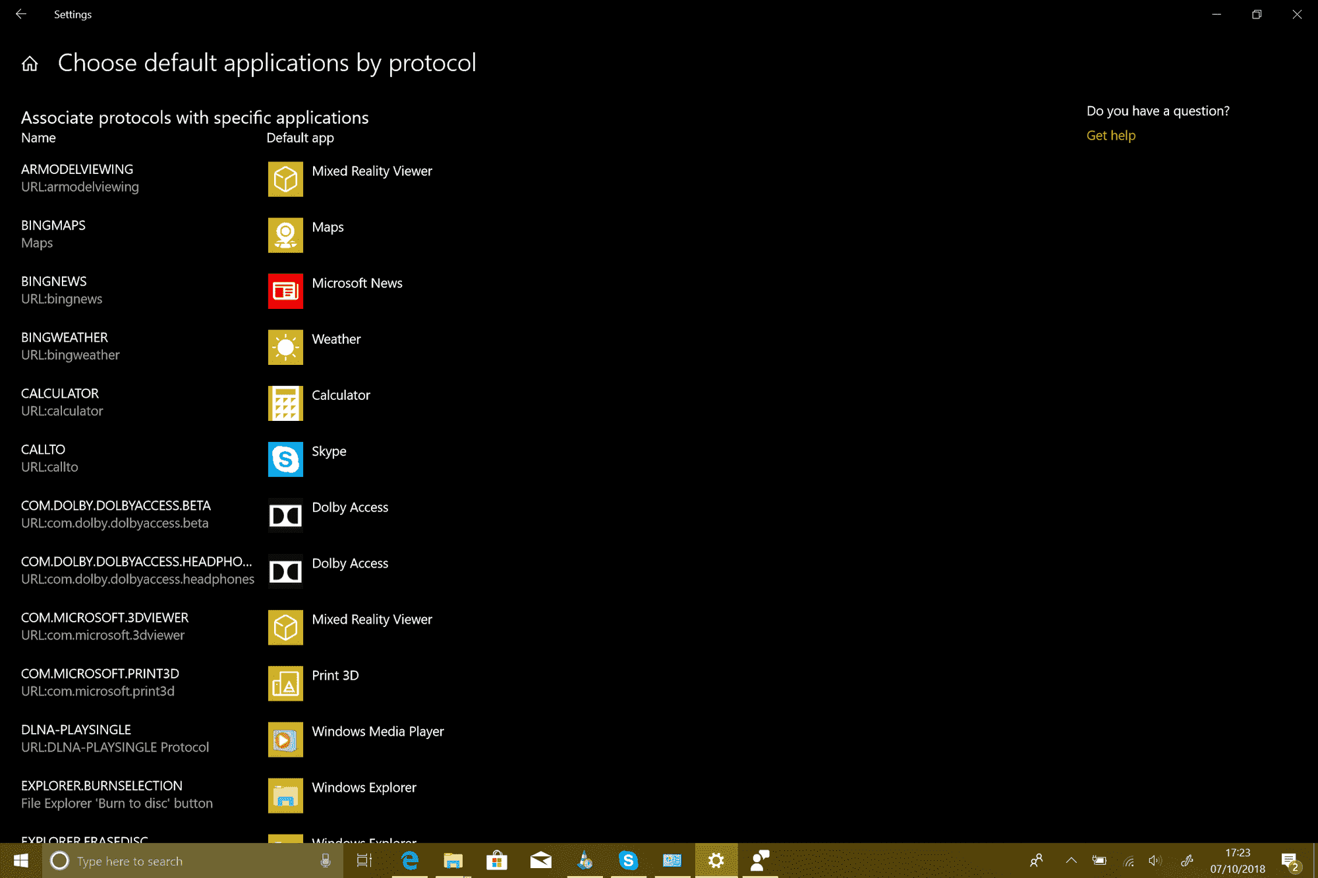This screenshot has width=1318, height=878.
Task: Open Microsoft Edge from the taskbar
Action: pyautogui.click(x=409, y=860)
